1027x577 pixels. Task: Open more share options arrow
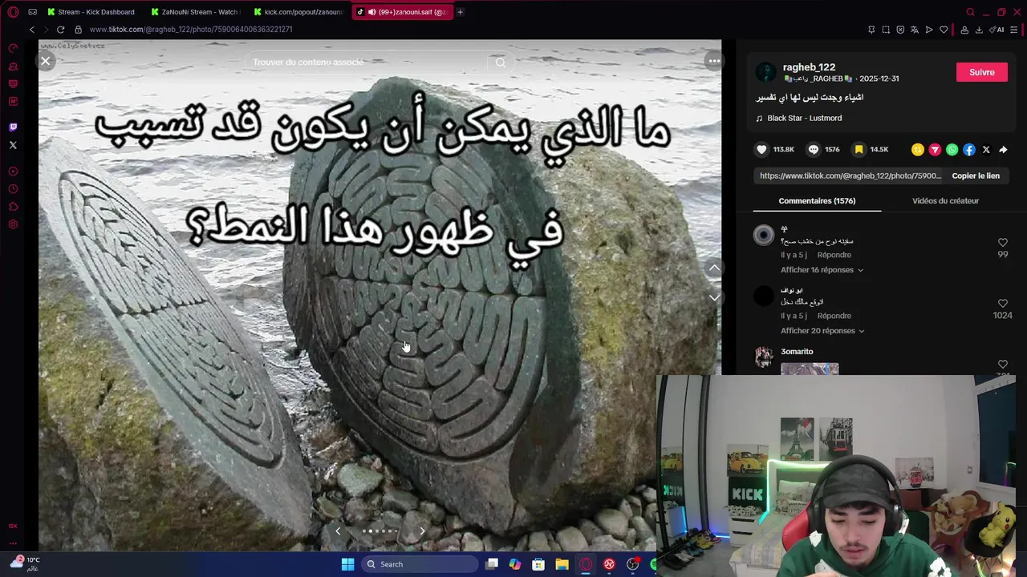tap(1003, 150)
